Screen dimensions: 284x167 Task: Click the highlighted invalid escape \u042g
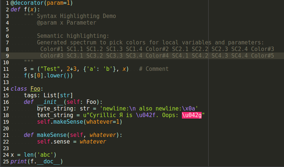pos(192,115)
